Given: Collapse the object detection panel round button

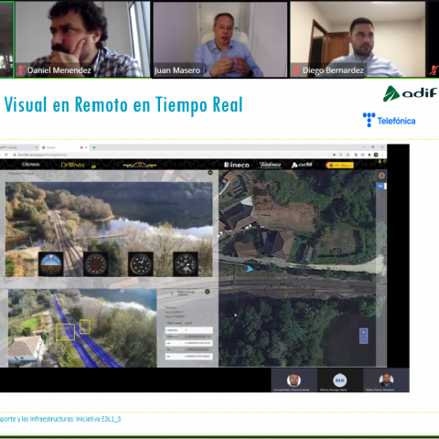Looking at the screenshot, I should tap(208, 292).
